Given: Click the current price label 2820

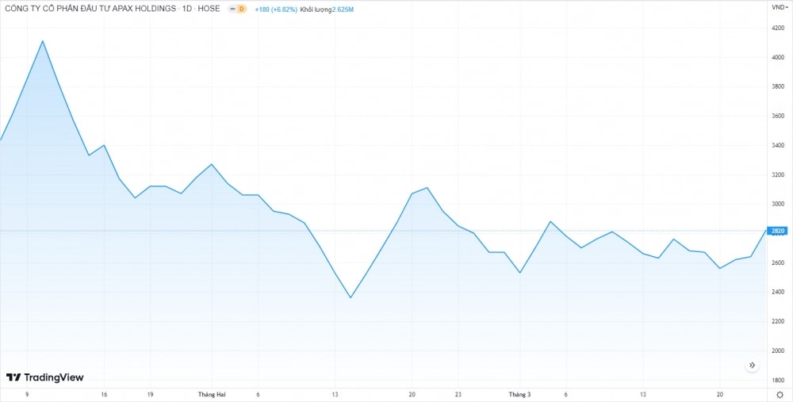Looking at the screenshot, I should point(778,231).
